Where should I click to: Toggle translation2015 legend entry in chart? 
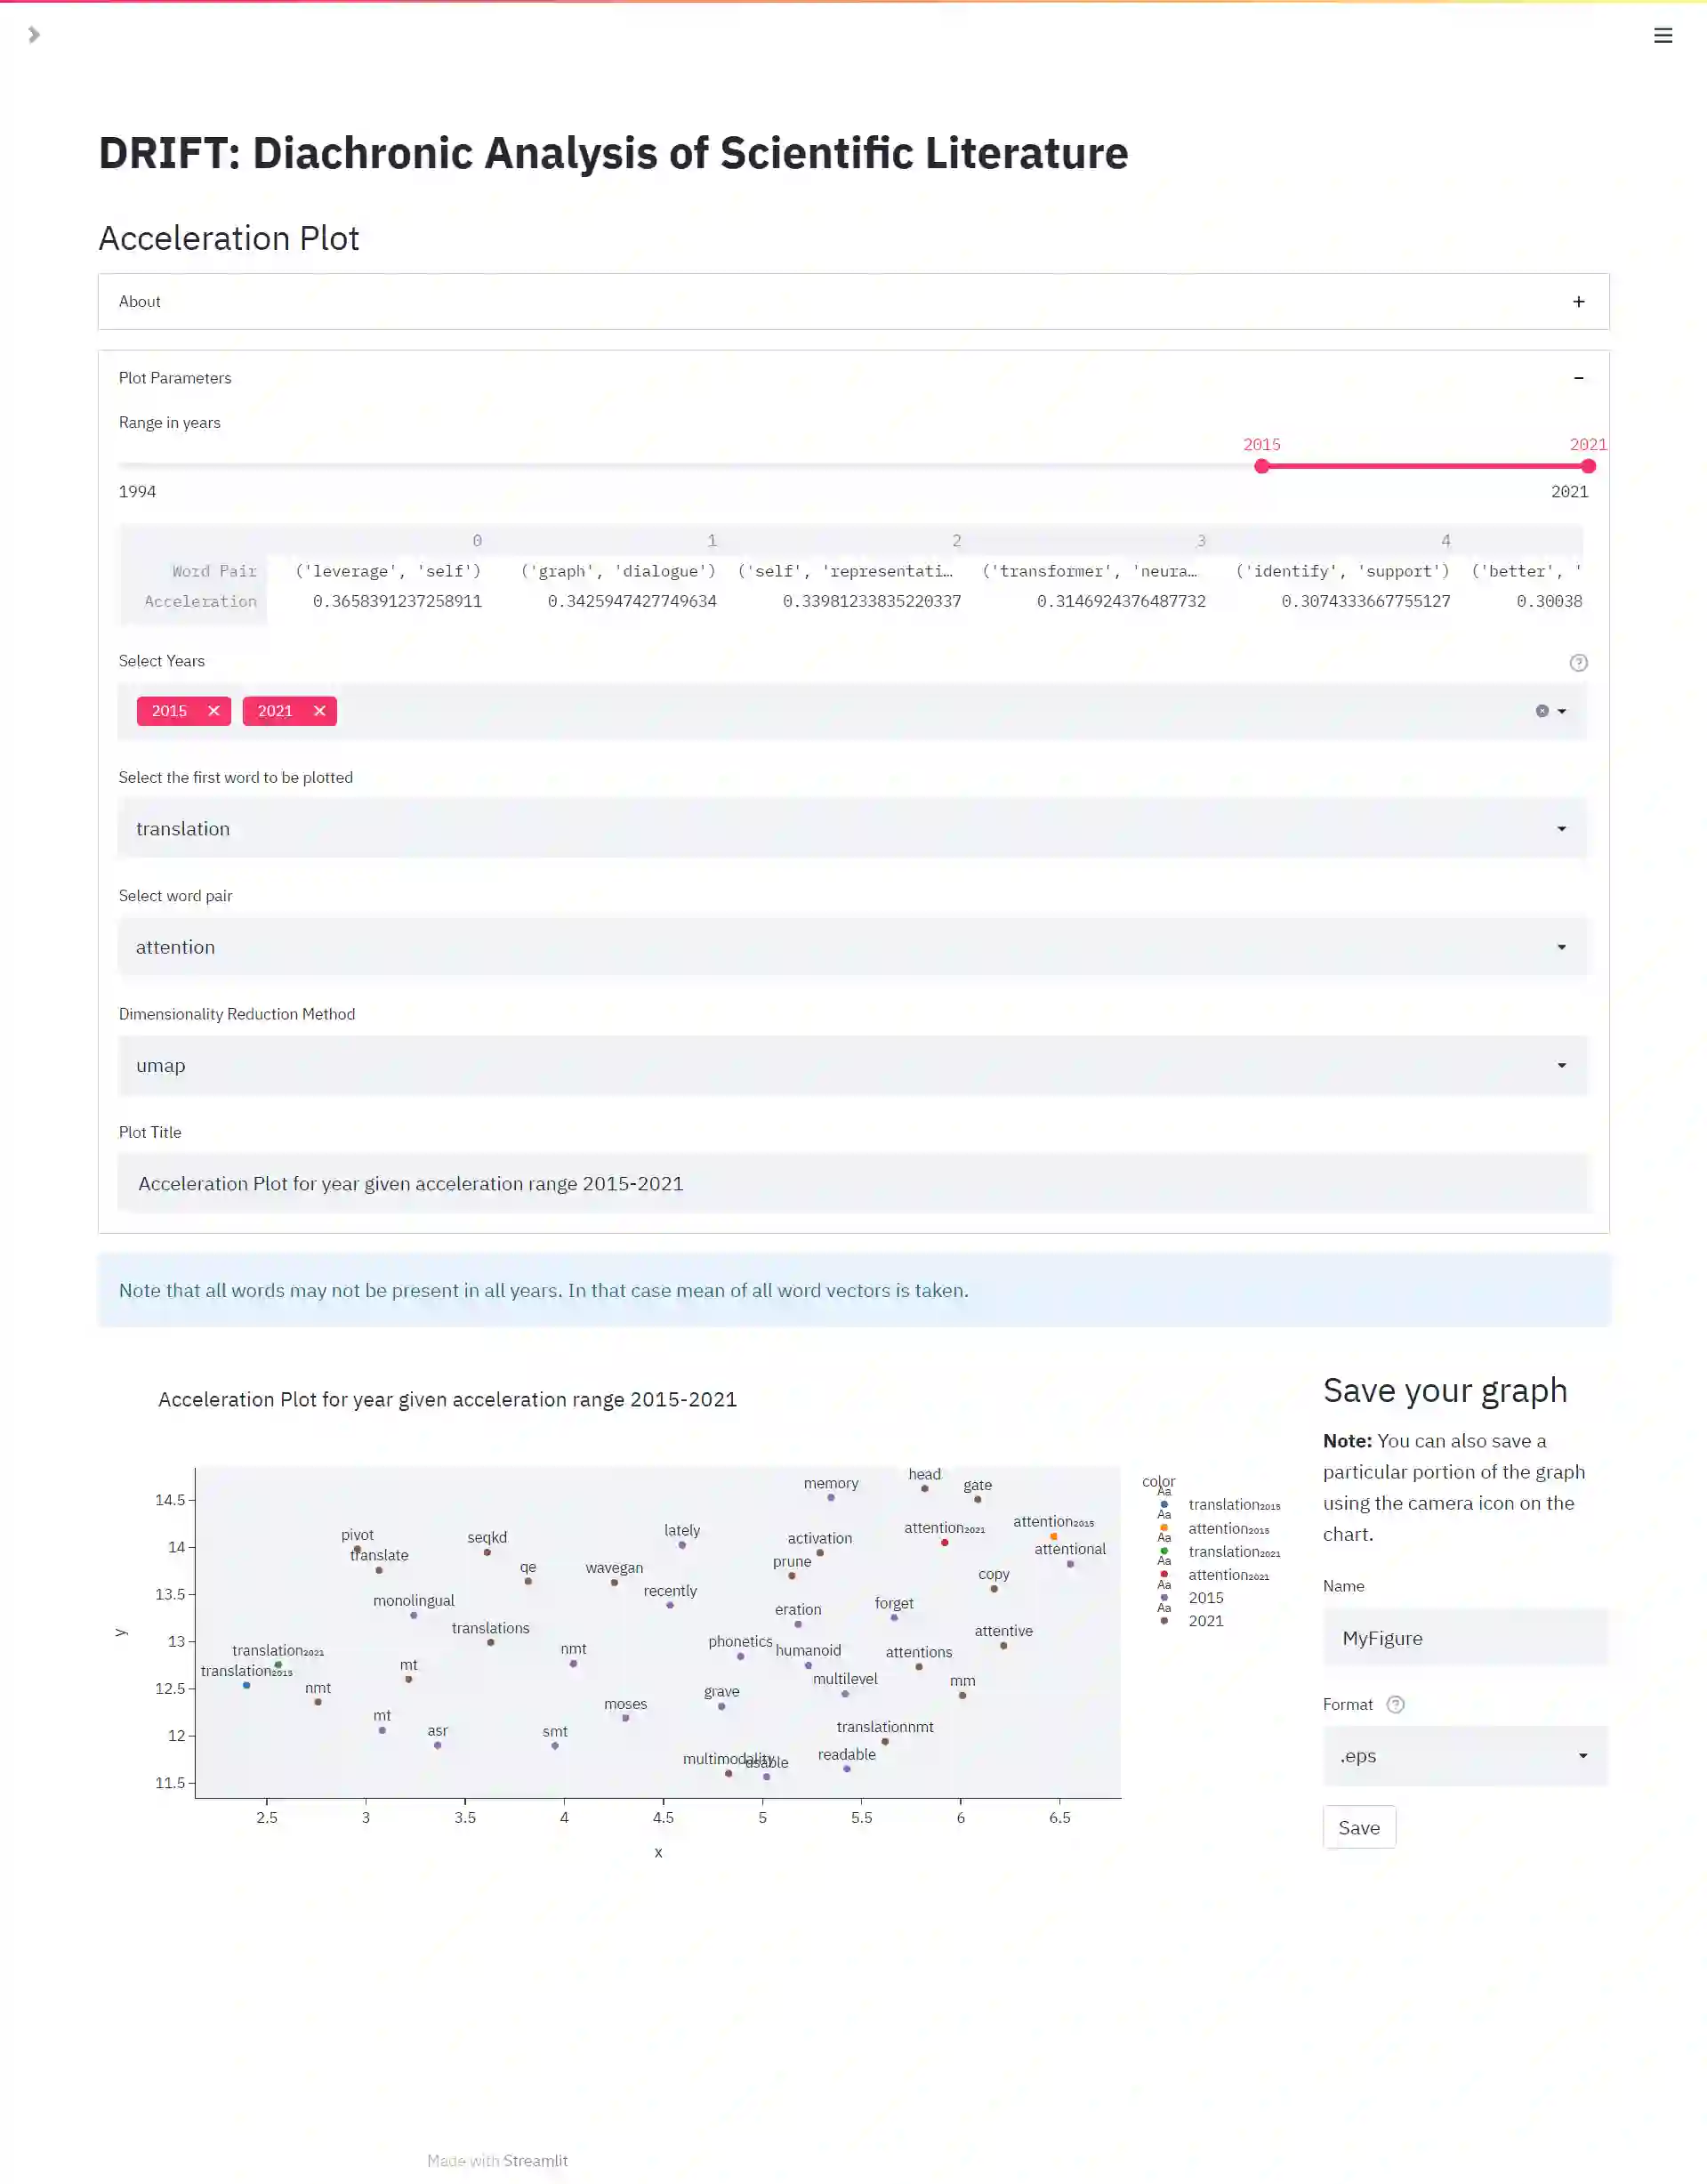pos(1233,1505)
